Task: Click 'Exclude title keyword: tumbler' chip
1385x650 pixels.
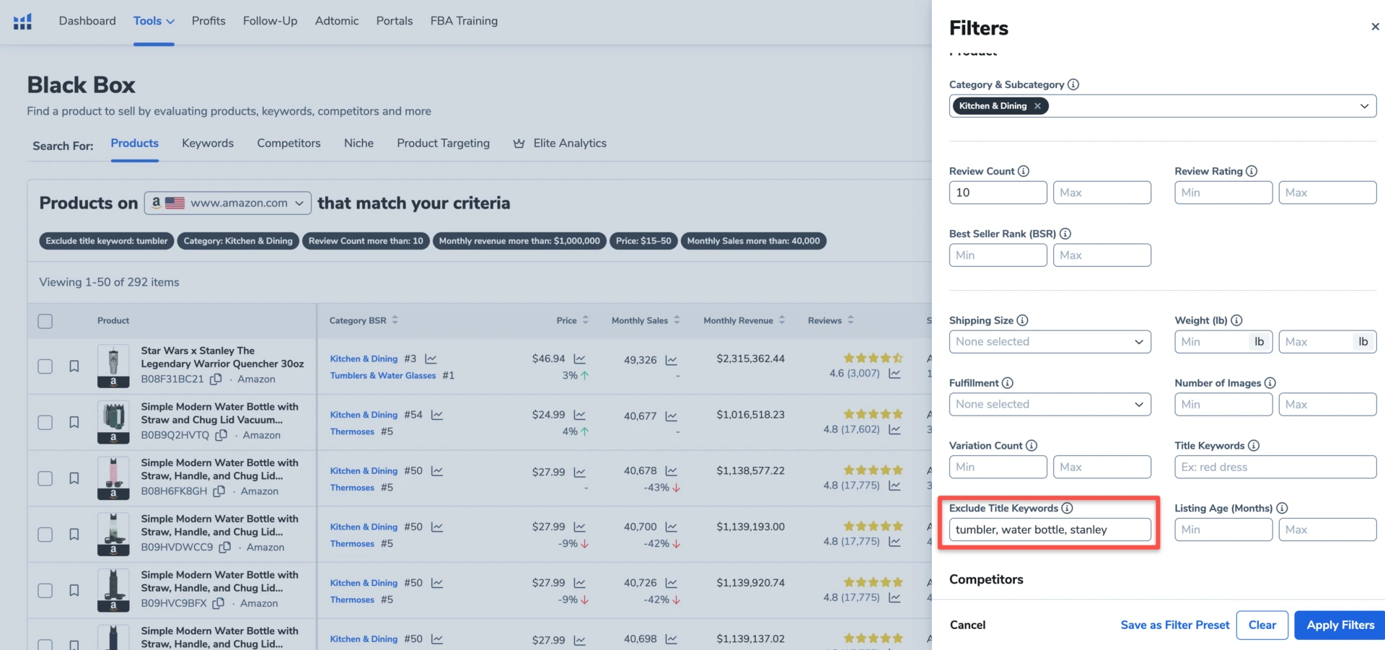Action: 107,241
